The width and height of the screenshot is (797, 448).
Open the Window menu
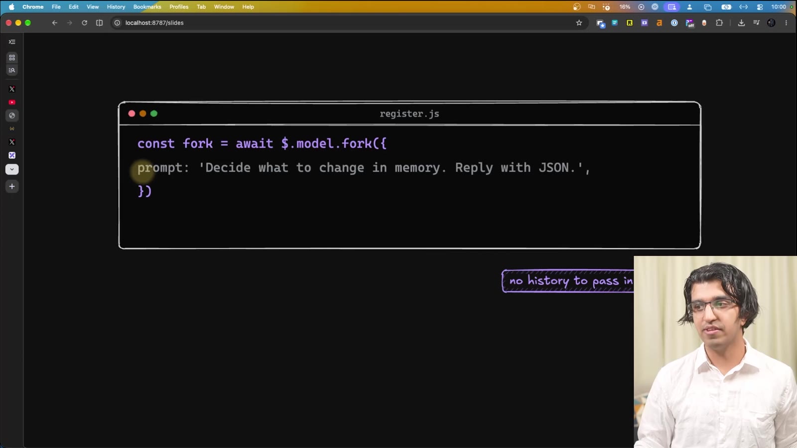(x=224, y=7)
